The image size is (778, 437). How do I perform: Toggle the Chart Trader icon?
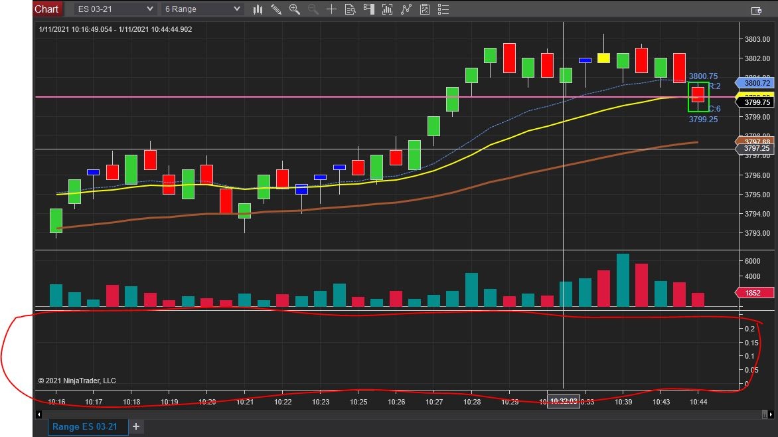pos(368,9)
